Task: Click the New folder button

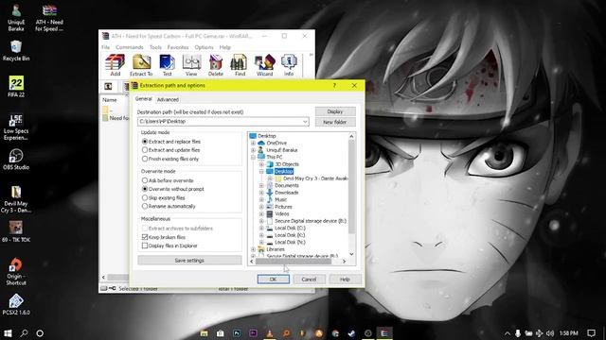Action: pyautogui.click(x=335, y=122)
